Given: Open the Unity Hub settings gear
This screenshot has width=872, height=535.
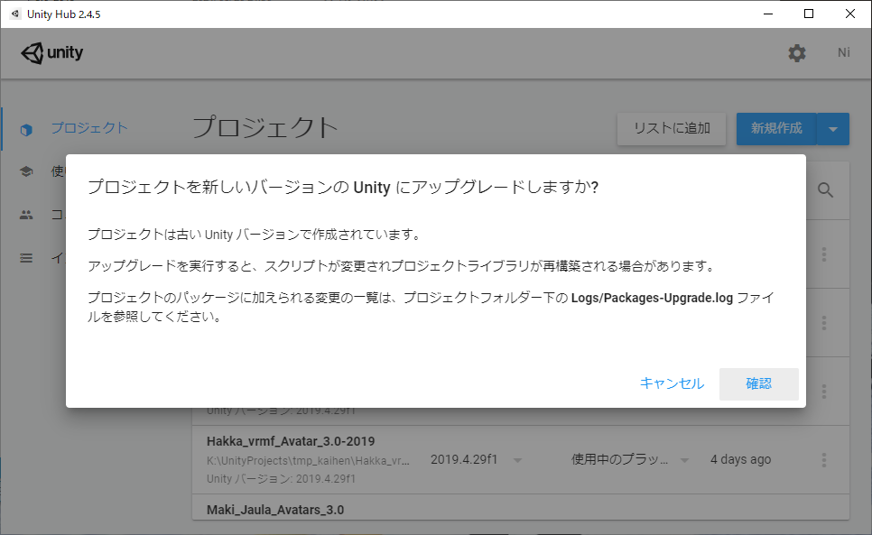Looking at the screenshot, I should click(x=797, y=53).
